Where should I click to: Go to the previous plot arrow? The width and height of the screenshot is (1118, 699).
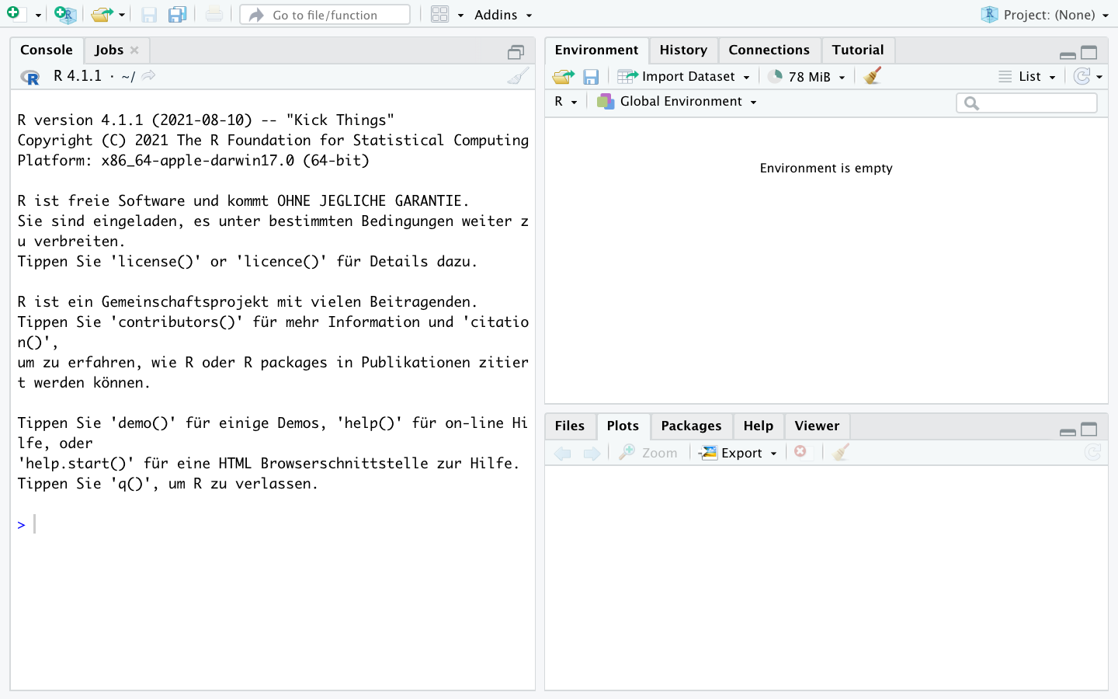point(563,453)
